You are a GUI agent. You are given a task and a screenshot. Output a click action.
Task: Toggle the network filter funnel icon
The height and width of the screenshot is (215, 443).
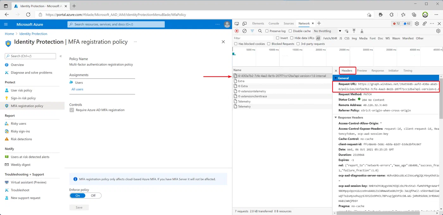(x=252, y=31)
